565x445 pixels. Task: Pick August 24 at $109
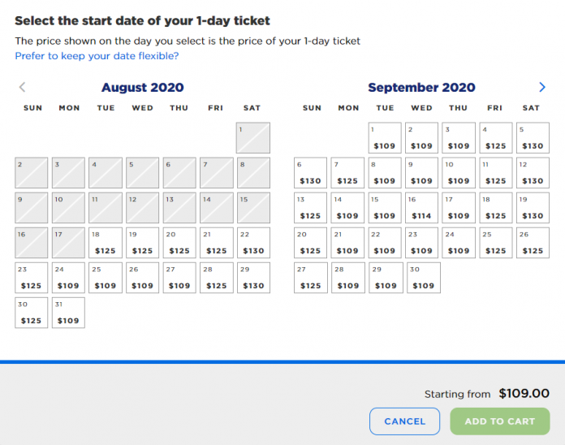coord(68,278)
